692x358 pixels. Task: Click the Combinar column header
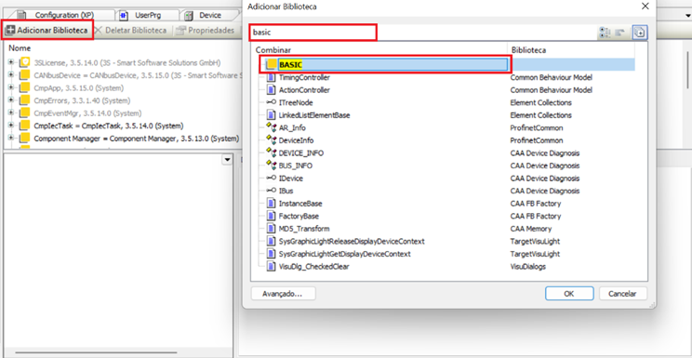273,50
